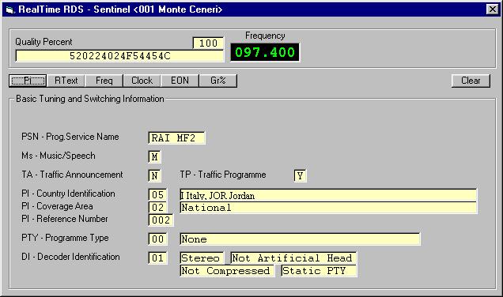
Task: Click the PSN - Prog.Service Name label
Action: 70,137
